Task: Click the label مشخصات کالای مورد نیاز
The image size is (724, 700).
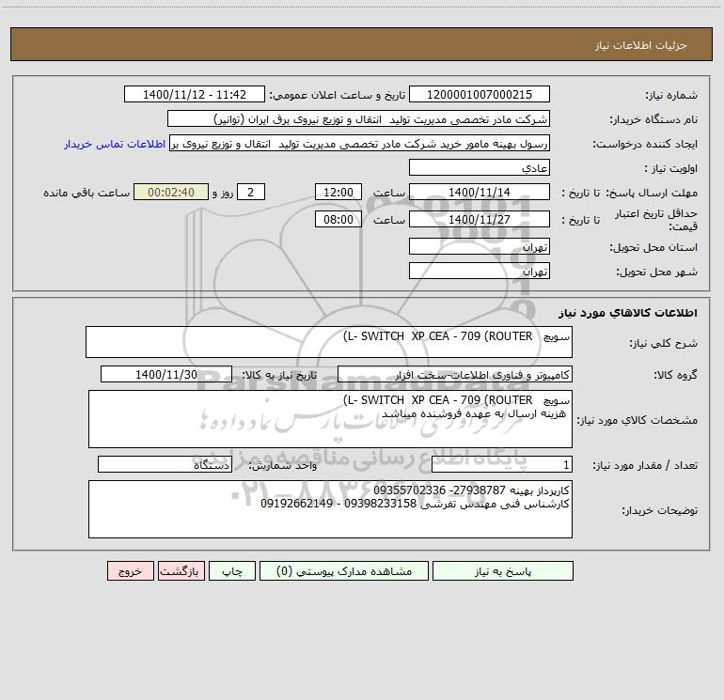Action: (637, 420)
